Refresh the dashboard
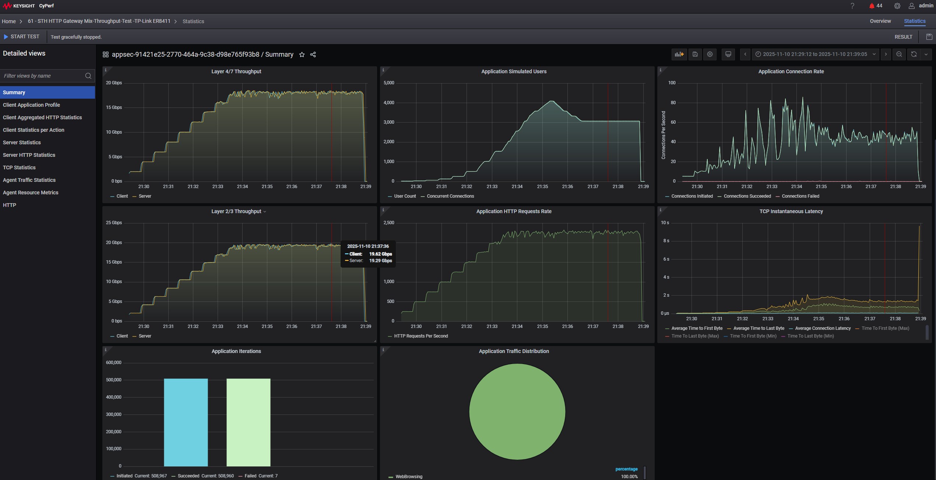 (x=914, y=54)
